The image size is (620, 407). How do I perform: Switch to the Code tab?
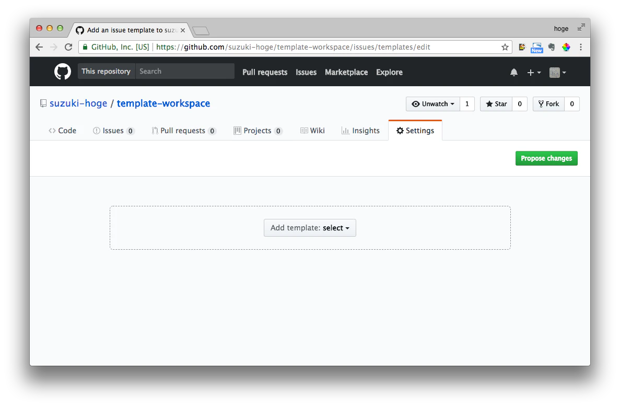[x=63, y=131]
